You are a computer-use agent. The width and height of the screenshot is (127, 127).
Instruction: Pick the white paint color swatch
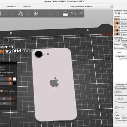pyautogui.click(x=14, y=79)
